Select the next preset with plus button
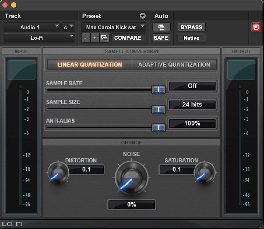 [x=95, y=38]
